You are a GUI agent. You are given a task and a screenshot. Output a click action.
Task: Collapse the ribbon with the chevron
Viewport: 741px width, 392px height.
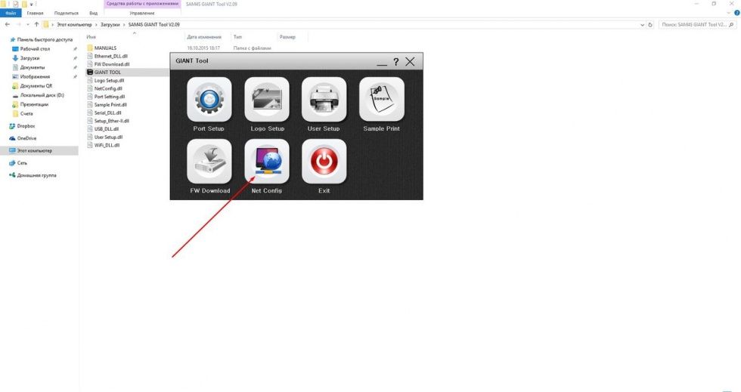(729, 13)
